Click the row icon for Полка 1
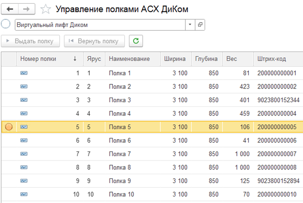This screenshot has height=203, width=303. pos(24,73)
